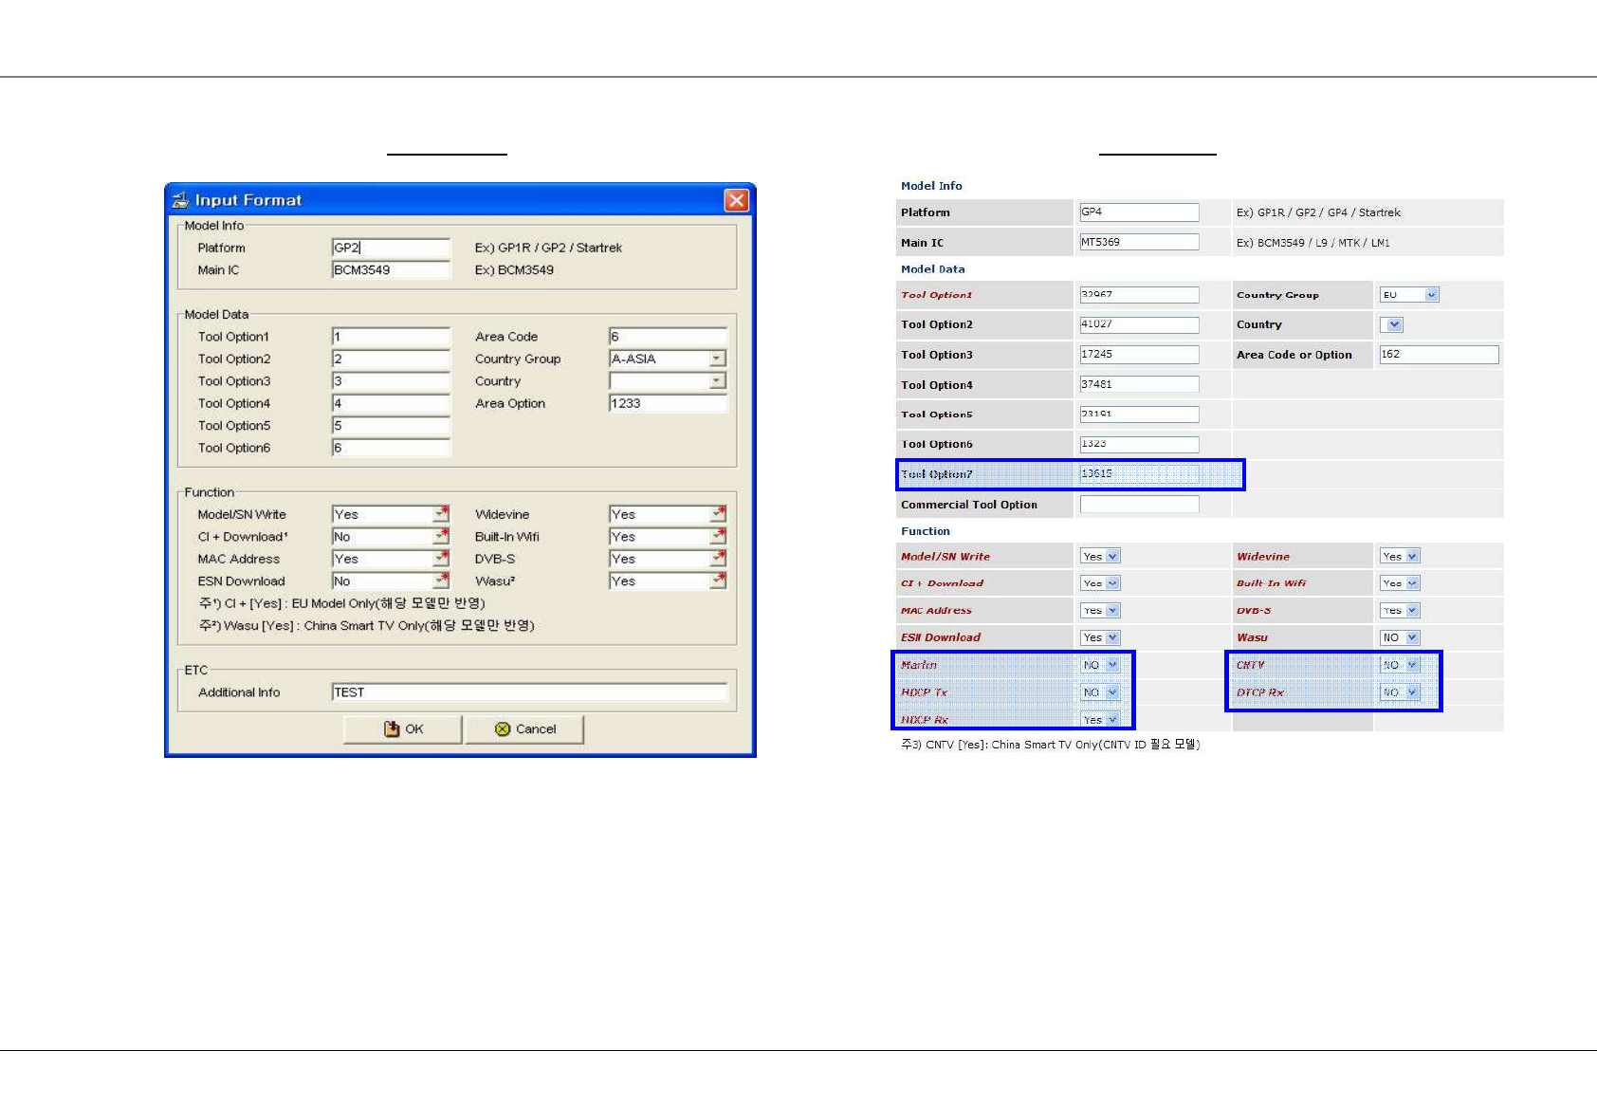The width and height of the screenshot is (1597, 1106).
Task: Click Tool Option6 field in Input Format dialog
Action: click(x=391, y=449)
